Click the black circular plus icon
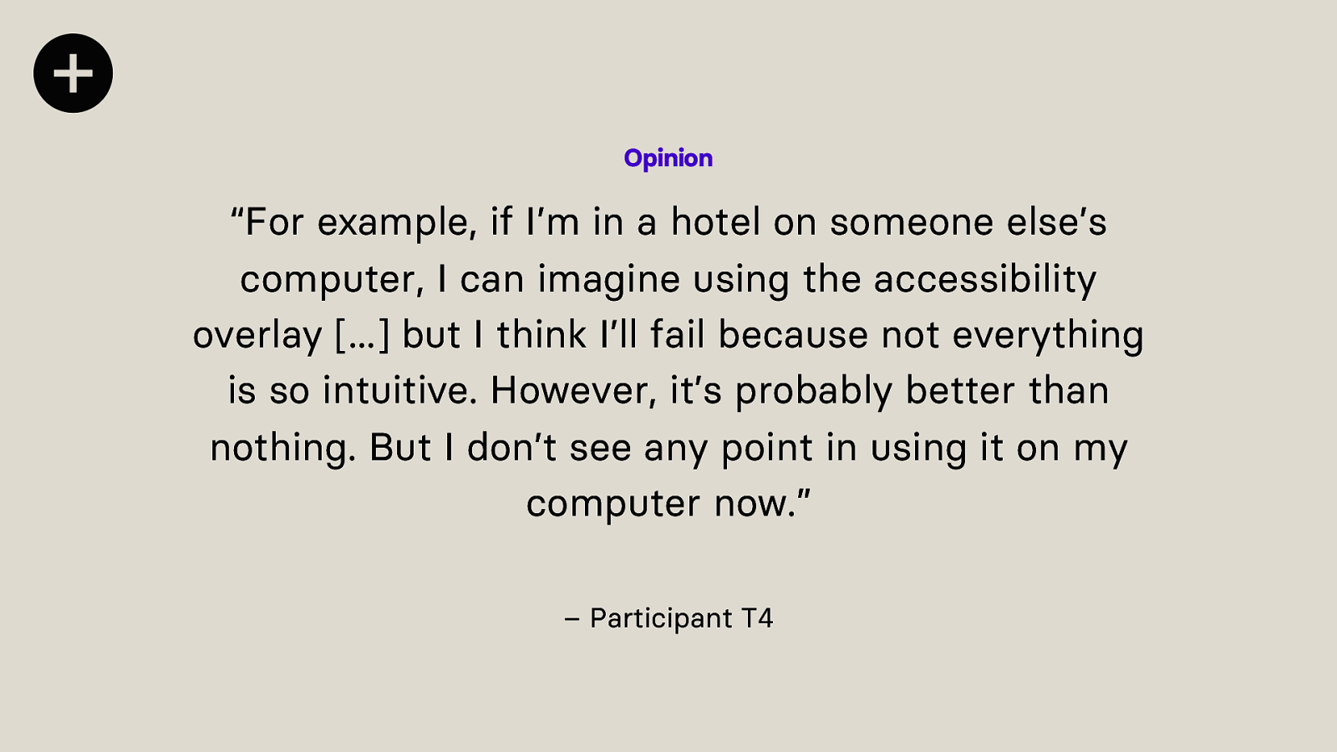The width and height of the screenshot is (1337, 752). click(x=74, y=74)
